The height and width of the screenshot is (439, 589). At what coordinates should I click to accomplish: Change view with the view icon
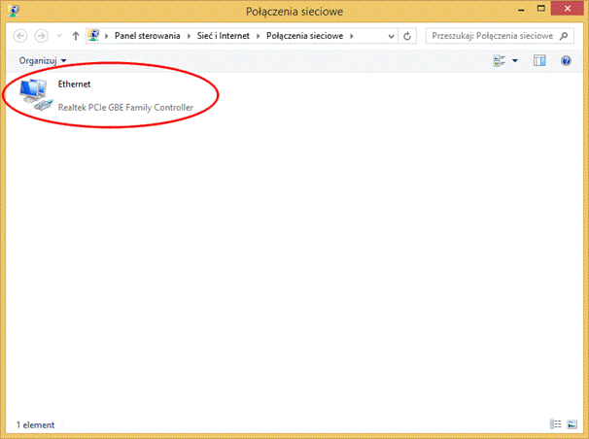tap(500, 61)
